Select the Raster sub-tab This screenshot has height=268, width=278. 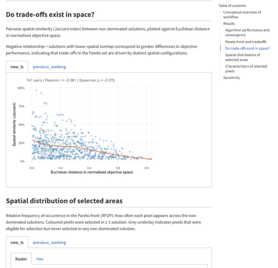click(21, 259)
